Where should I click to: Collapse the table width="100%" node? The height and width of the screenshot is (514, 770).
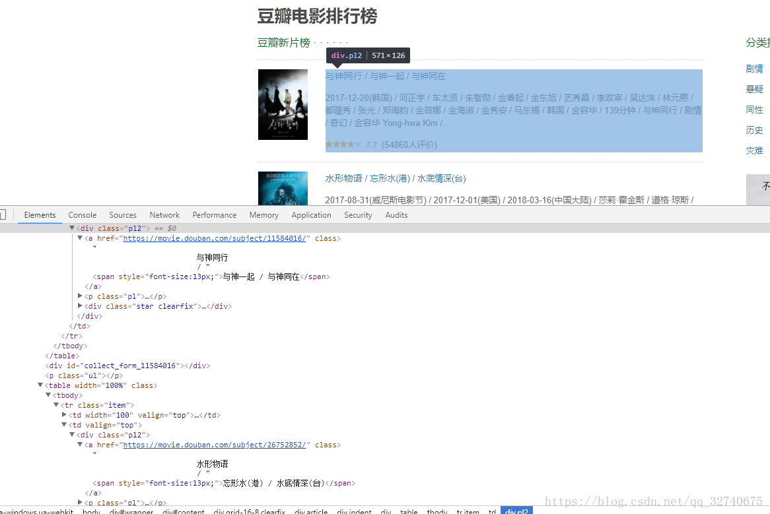click(40, 385)
